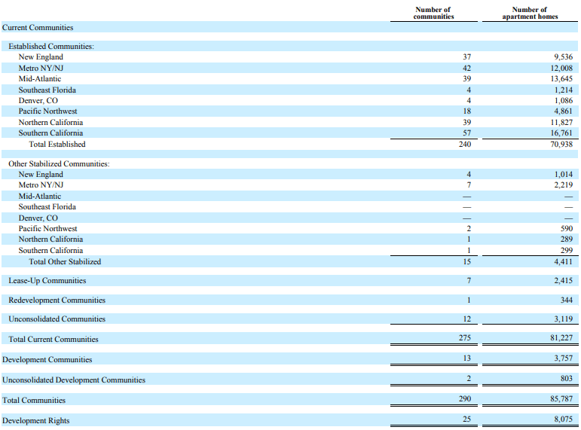The image size is (581, 430).
Task: Click the value 16,761 for Southern California
Action: pyautogui.click(x=561, y=133)
